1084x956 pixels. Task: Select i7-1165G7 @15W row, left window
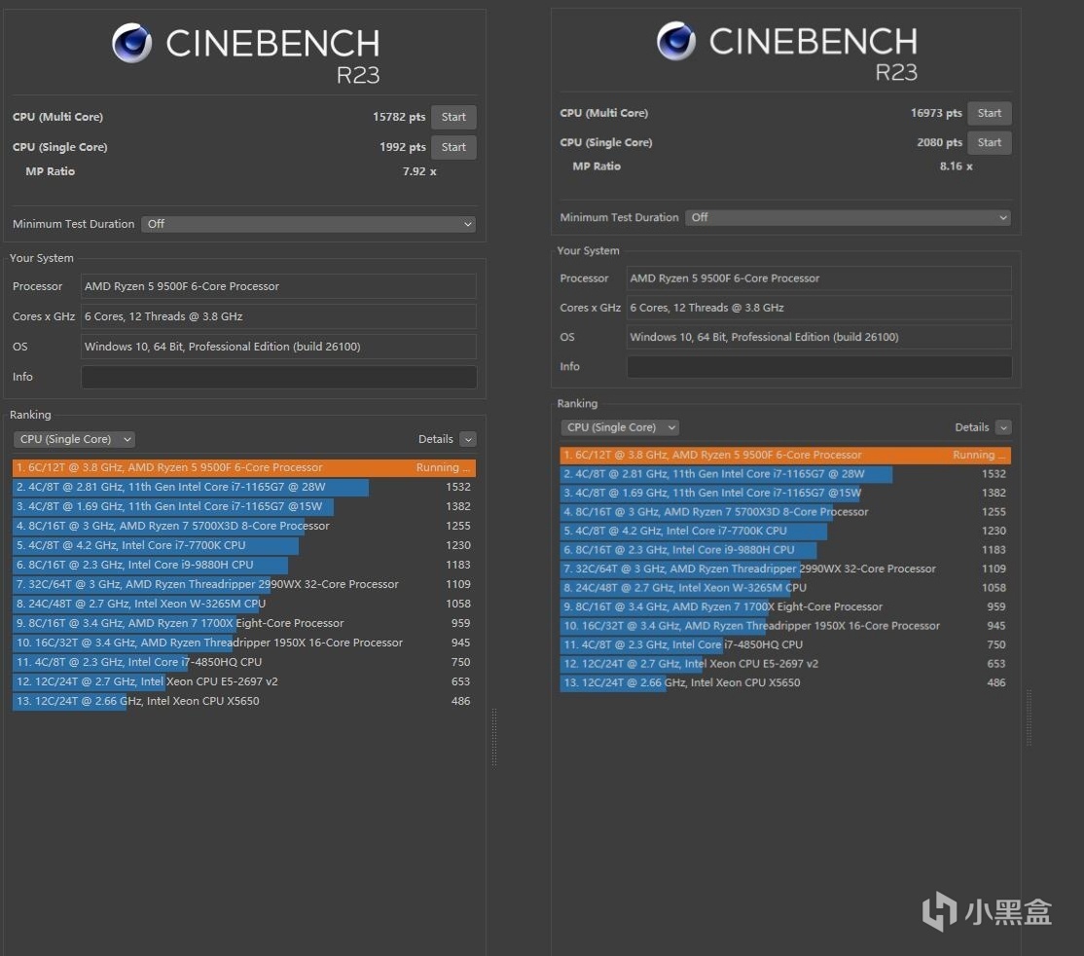[x=244, y=506]
